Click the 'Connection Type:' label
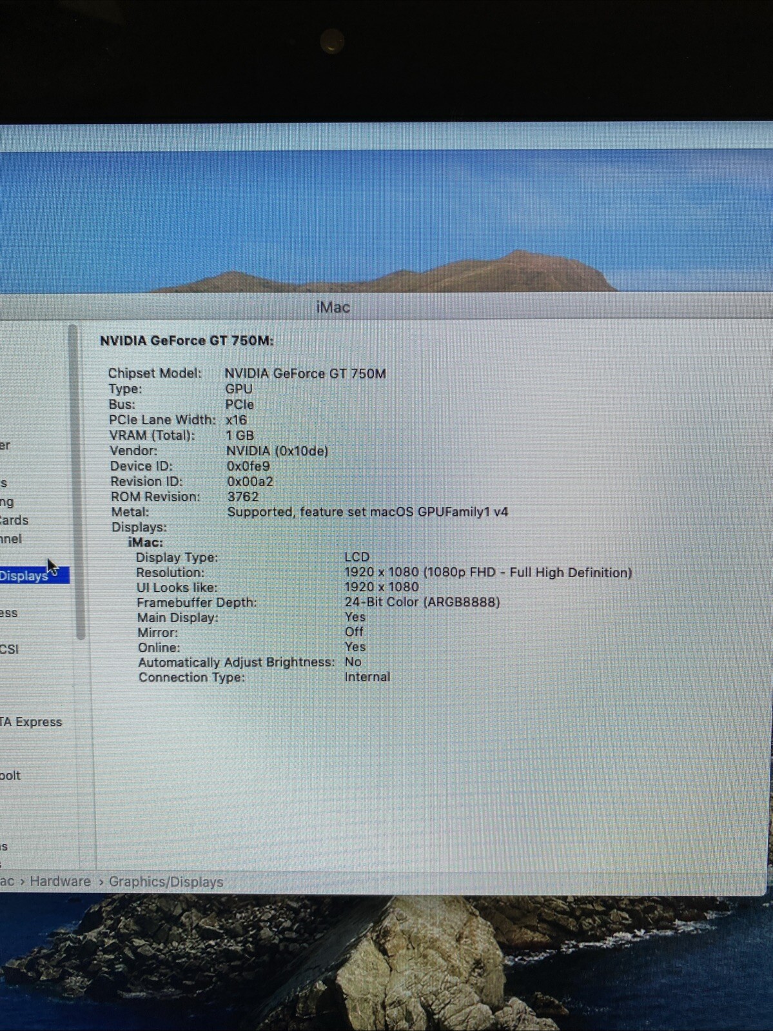The width and height of the screenshot is (773, 1031). (191, 677)
